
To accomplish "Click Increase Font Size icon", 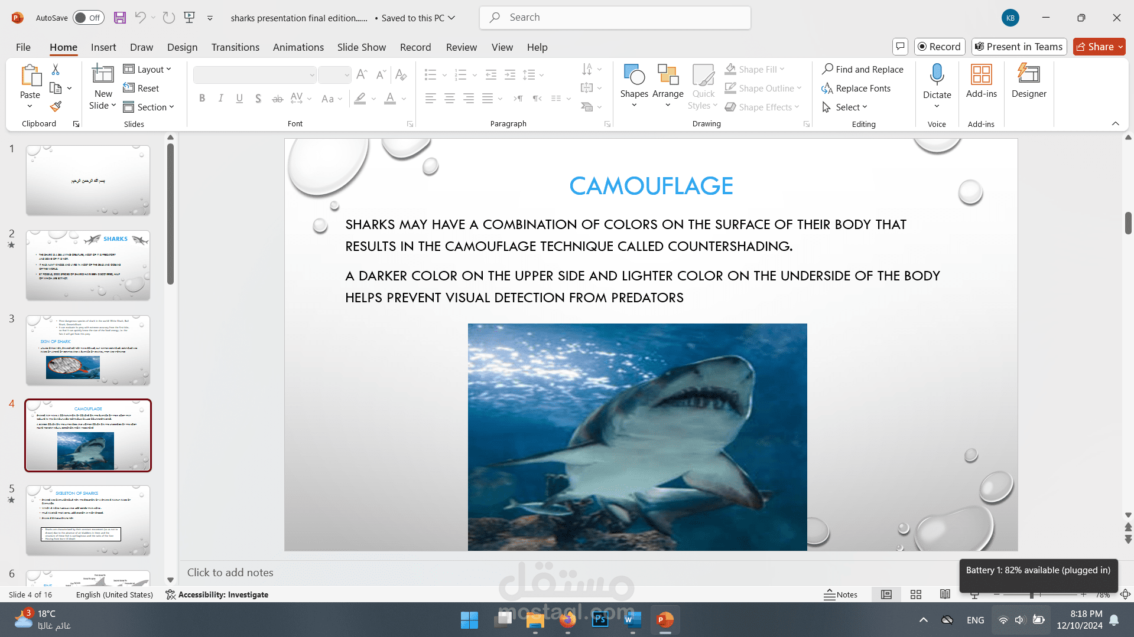I will [362, 74].
